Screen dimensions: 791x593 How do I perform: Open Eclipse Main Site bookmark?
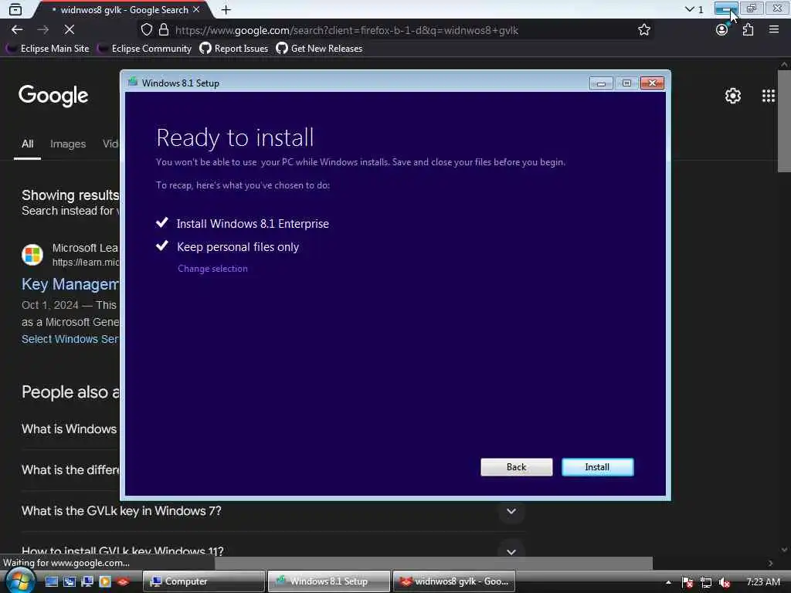point(49,49)
